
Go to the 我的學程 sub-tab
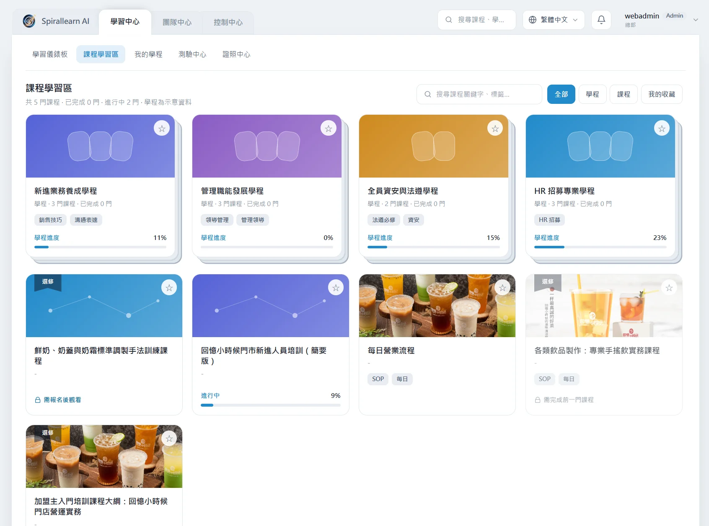[148, 54]
